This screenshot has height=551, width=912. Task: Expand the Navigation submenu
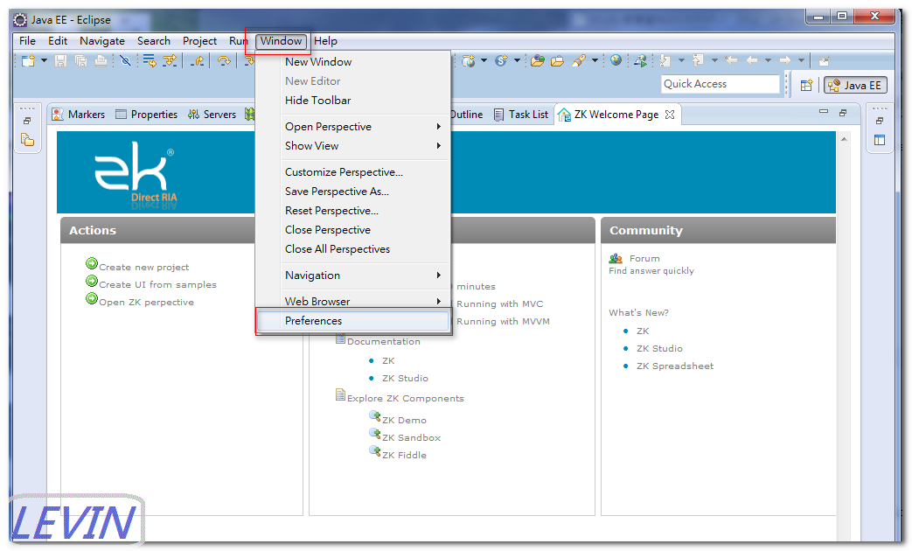point(353,275)
